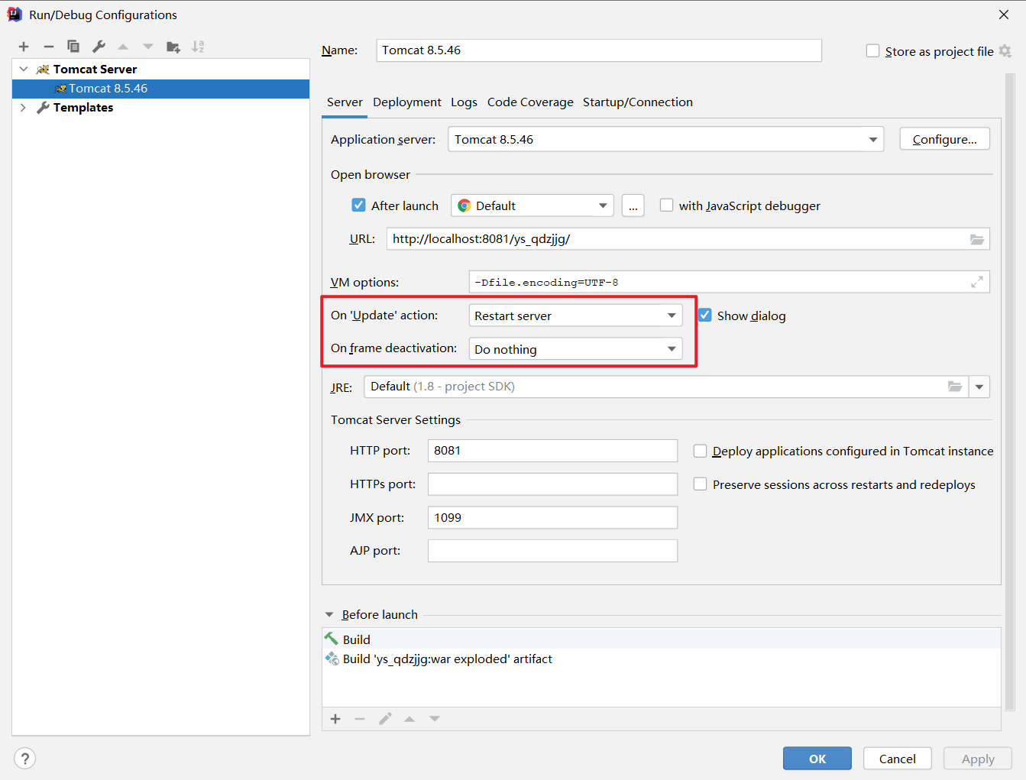1026x780 pixels.
Task: Open On frame deactivation dropdown
Action: [x=575, y=349]
